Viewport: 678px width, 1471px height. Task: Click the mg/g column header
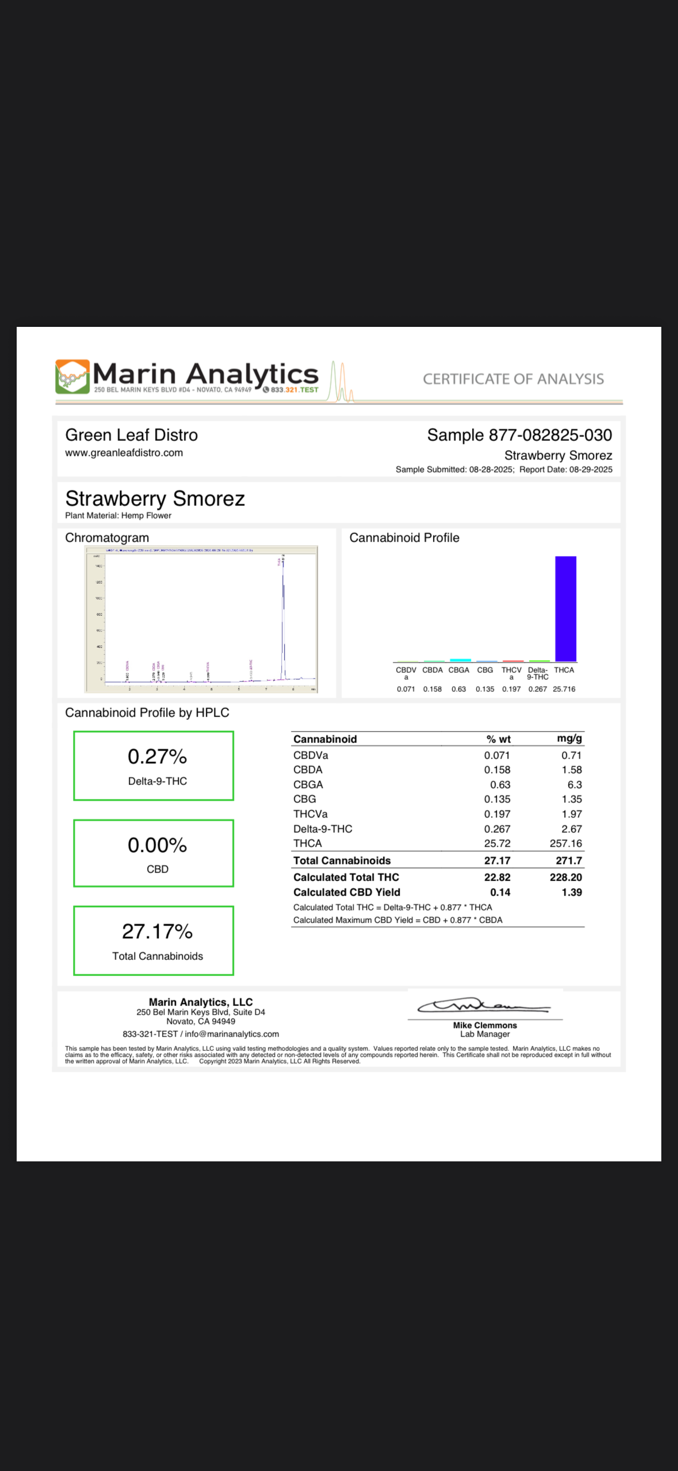569,738
